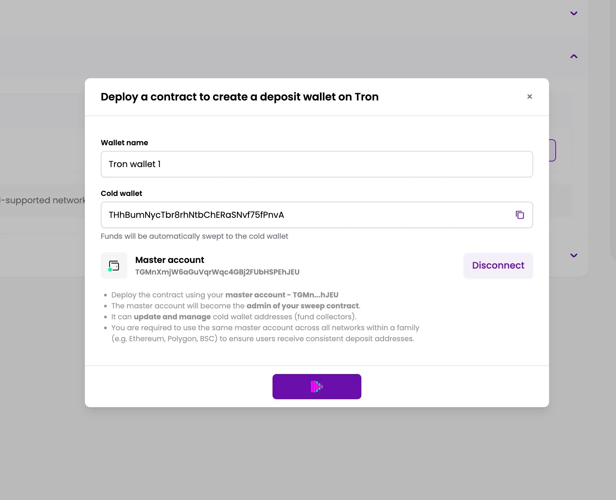616x500 pixels.
Task: Click the '-supported network' text in the background
Action: [42, 200]
